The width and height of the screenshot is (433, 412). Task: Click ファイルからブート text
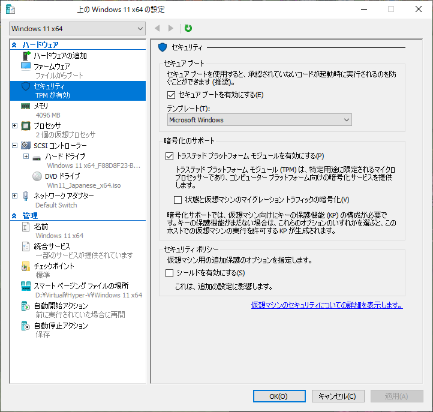click(x=59, y=76)
